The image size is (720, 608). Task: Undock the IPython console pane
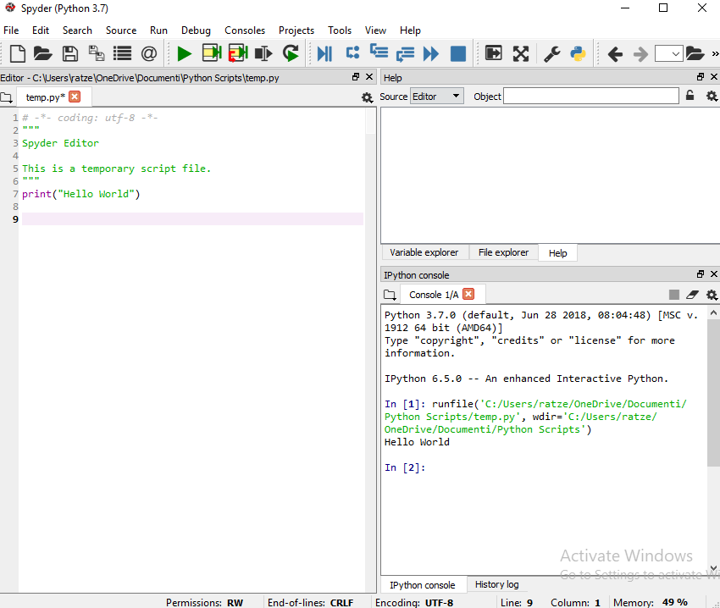699,274
